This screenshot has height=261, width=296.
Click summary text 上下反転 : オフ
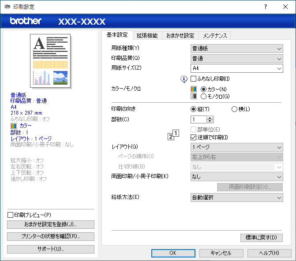27,172
